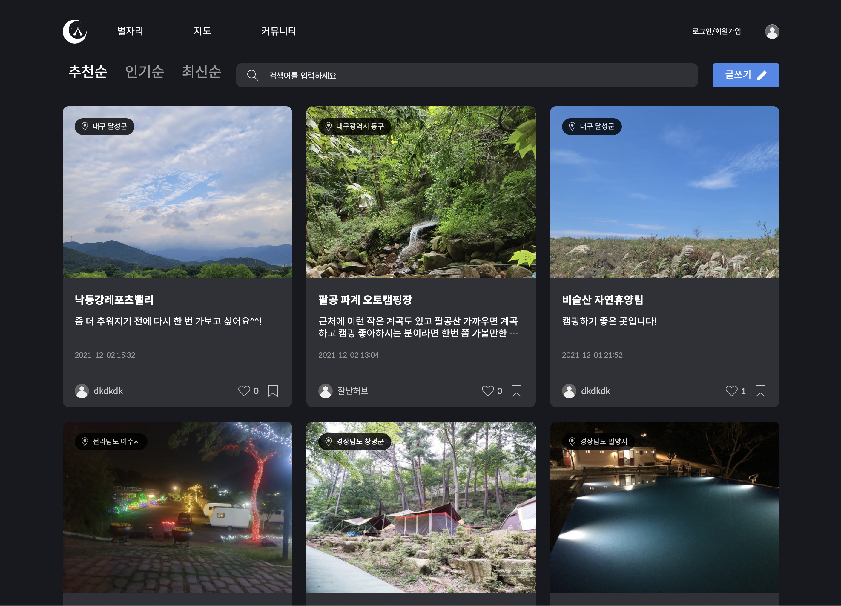The width and height of the screenshot is (841, 606).
Task: Like the 낙동강레포츠밸리 post with heart
Action: click(244, 391)
